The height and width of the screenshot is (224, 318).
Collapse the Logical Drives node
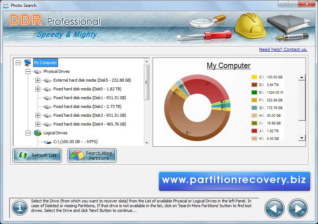coord(28,133)
